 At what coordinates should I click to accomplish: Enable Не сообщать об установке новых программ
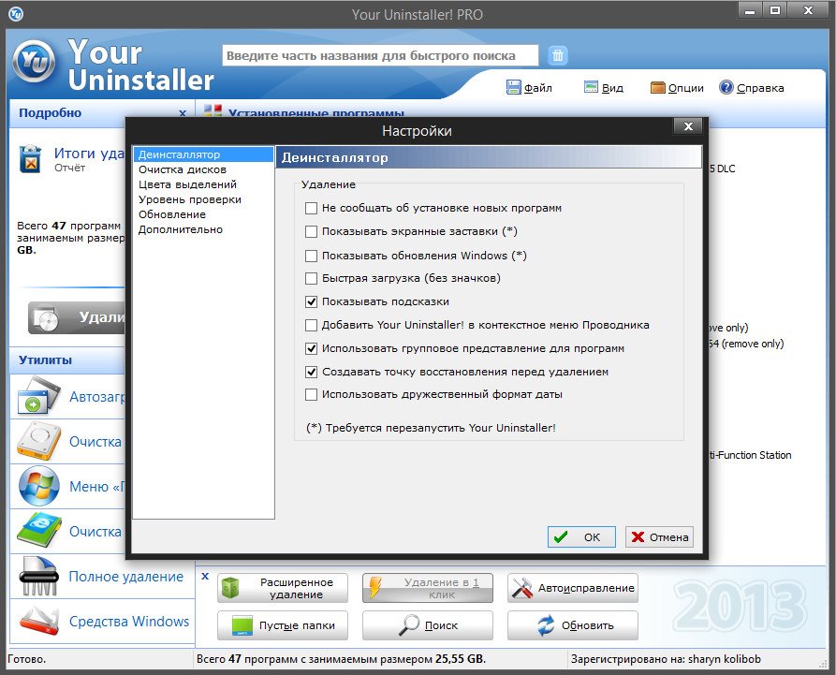point(312,208)
